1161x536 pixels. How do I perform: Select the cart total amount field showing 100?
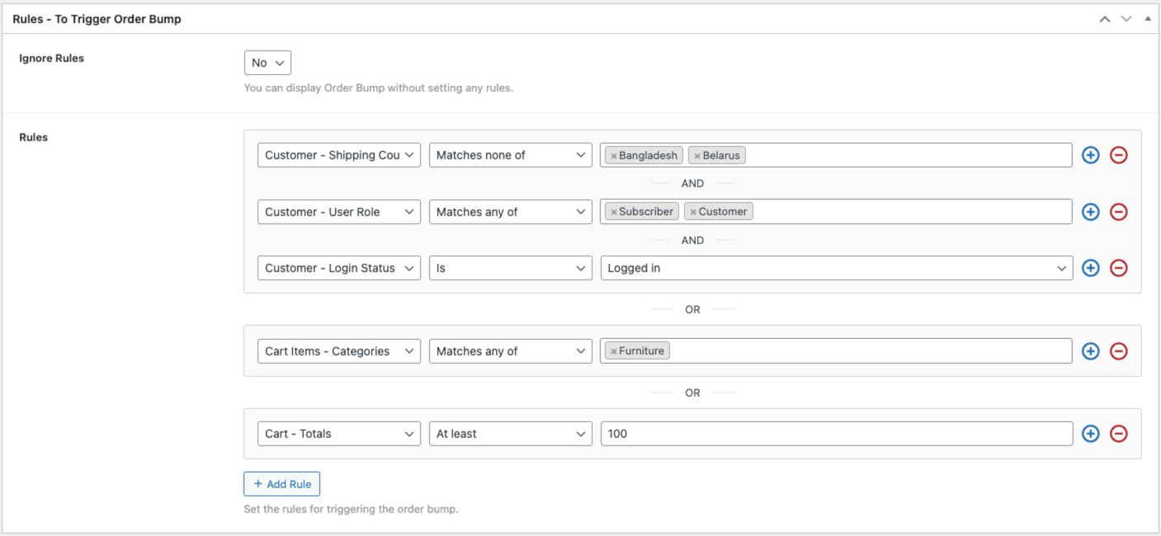click(836, 433)
